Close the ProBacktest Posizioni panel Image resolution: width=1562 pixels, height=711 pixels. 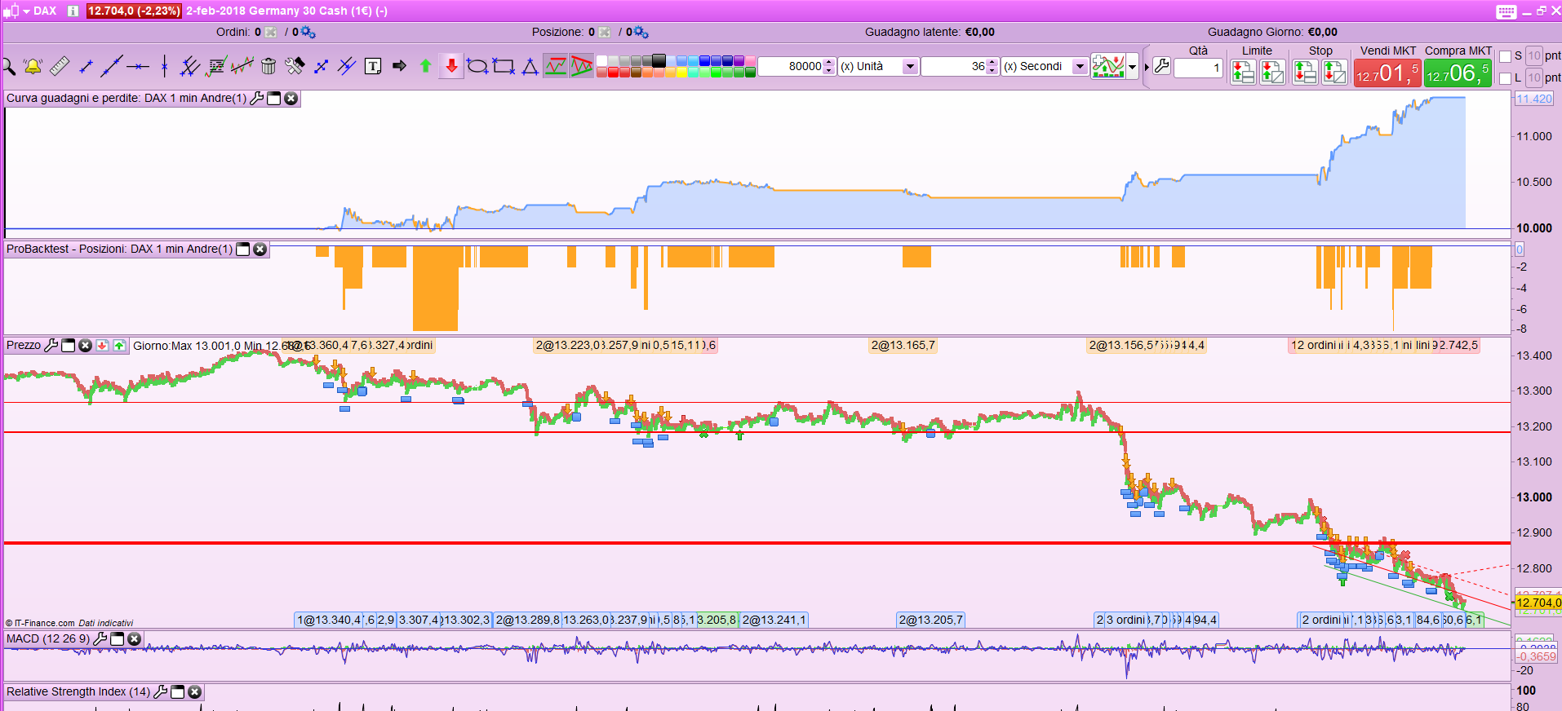[260, 250]
